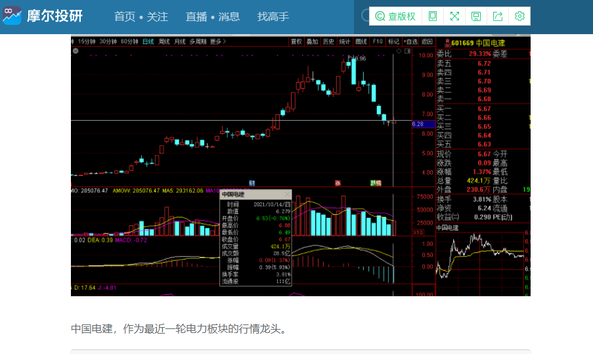Click the 财 marker on the chart timeline
593x354 pixels.
[252, 183]
